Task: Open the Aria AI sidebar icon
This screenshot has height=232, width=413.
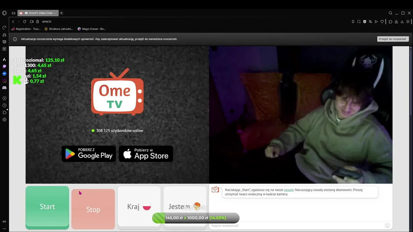Action: pyautogui.click(x=5, y=59)
